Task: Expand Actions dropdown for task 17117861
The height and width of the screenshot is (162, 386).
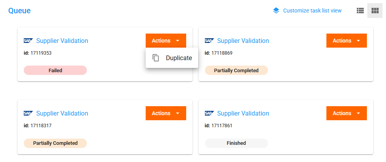Action: click(x=347, y=113)
